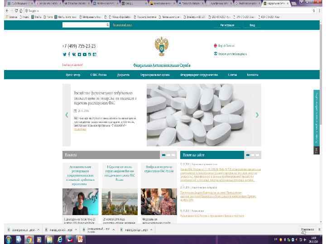Select third pagination dot in Новое на сайте

257,155
